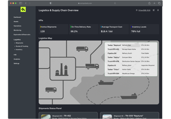
Task: Select Routes & Tracking submenu item
Action: (22, 46)
